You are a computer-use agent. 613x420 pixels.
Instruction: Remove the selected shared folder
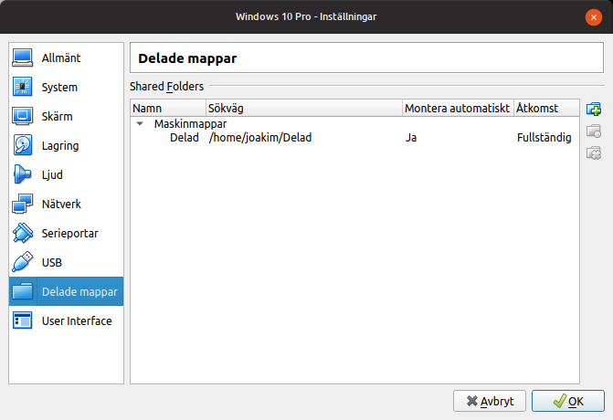pyautogui.click(x=594, y=152)
